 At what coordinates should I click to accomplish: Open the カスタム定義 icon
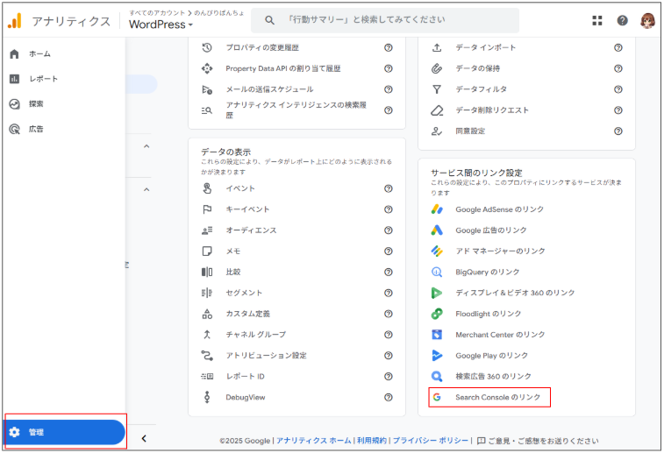(207, 314)
